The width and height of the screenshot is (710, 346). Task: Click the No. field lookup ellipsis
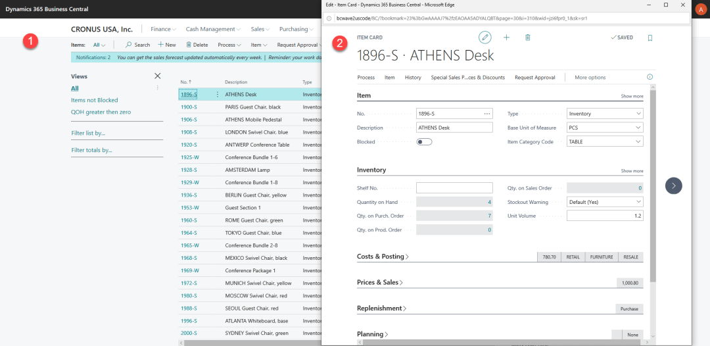coord(487,114)
